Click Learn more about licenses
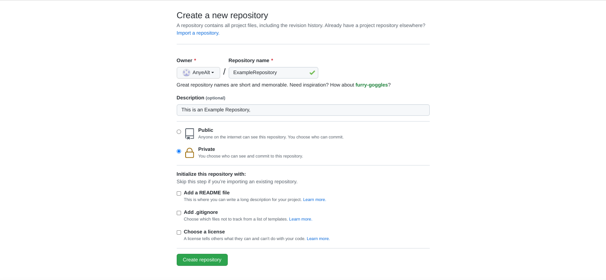606x280 pixels. pos(317,238)
